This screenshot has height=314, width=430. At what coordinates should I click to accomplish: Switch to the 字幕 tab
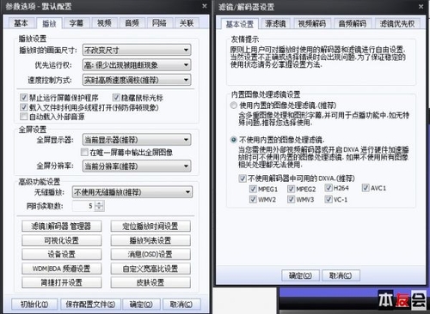pos(77,23)
